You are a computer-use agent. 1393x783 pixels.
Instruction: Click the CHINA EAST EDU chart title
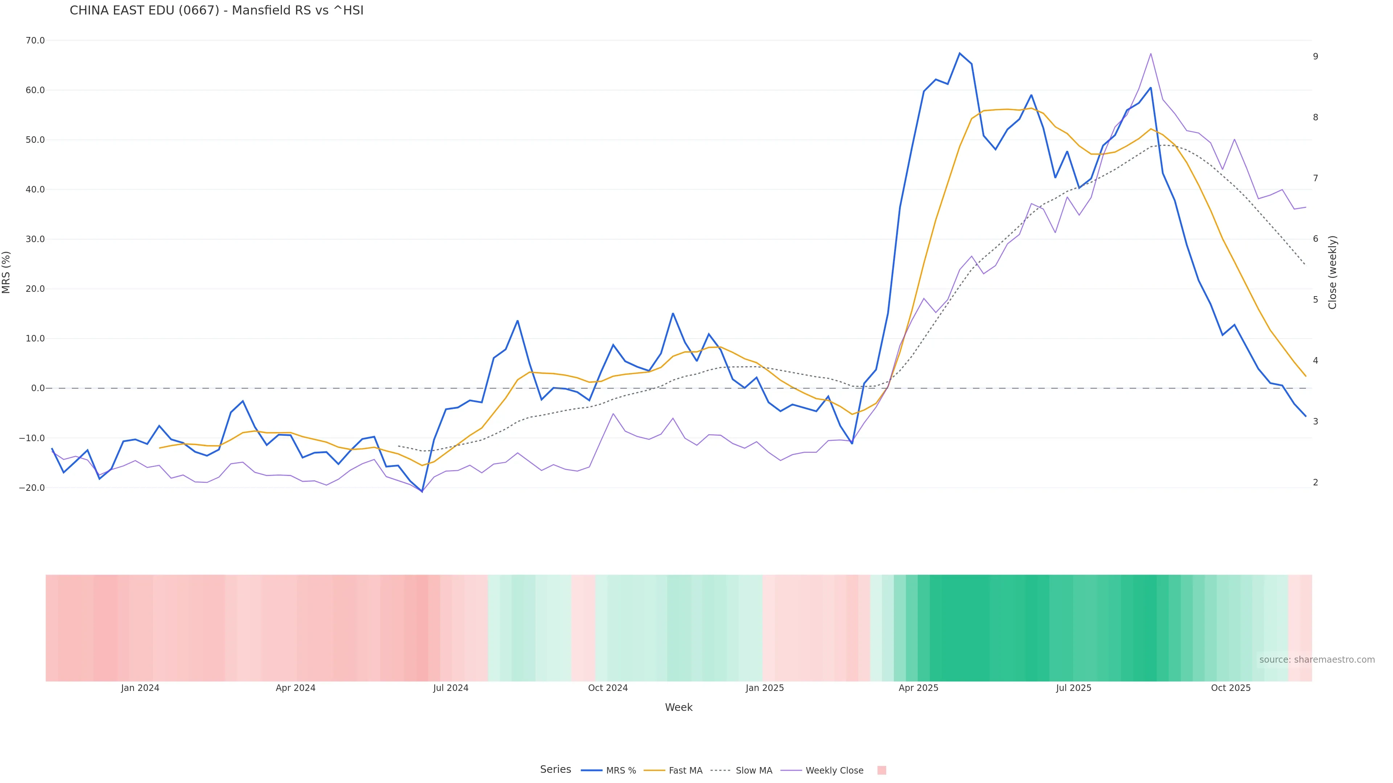coord(216,10)
